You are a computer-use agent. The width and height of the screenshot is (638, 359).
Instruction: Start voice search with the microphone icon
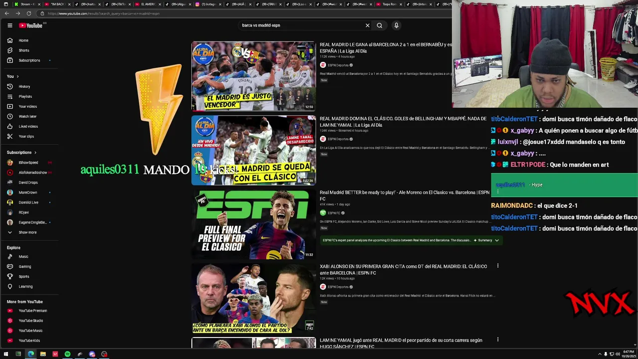[x=396, y=25]
